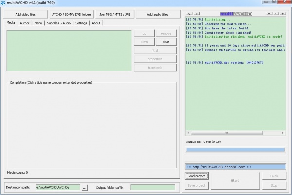The height and width of the screenshot is (195, 292).
Task: Go to the Settings tab
Action: click(x=81, y=23)
